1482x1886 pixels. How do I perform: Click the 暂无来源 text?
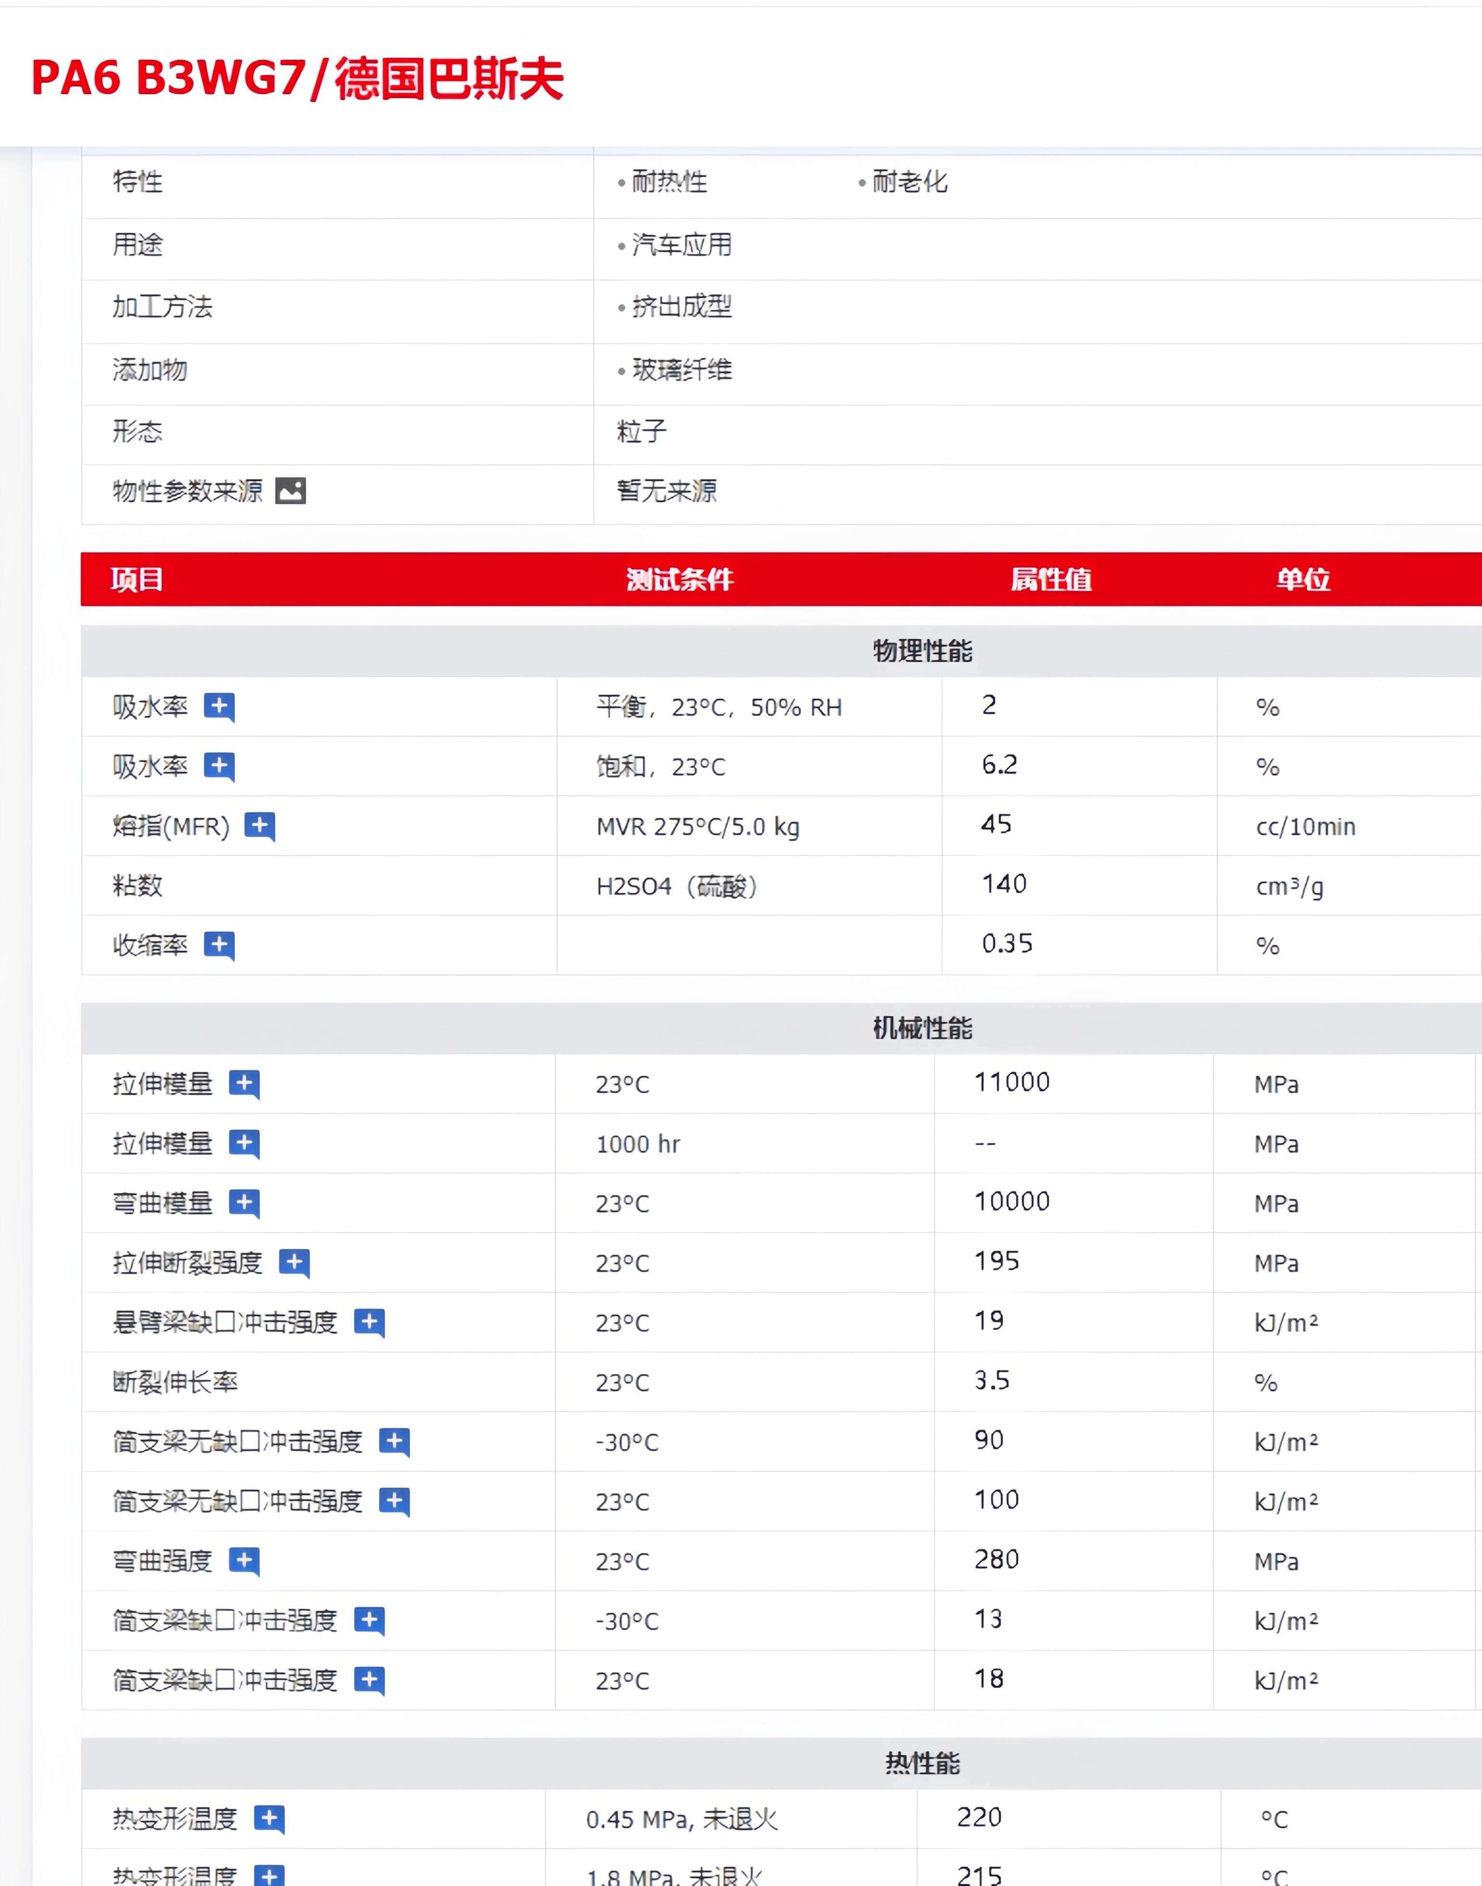[667, 492]
